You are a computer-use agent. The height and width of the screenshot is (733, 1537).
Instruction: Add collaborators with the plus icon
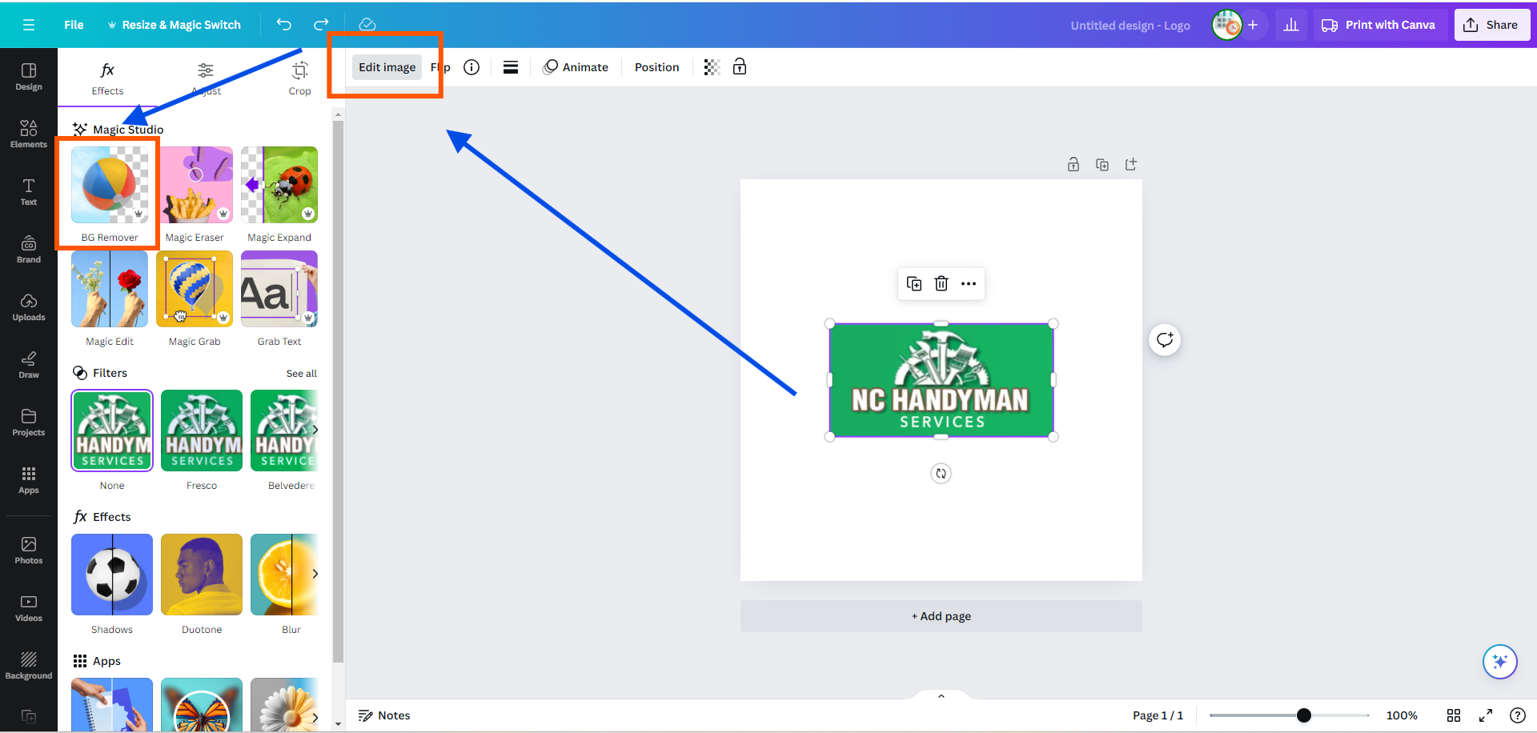[x=1253, y=25]
